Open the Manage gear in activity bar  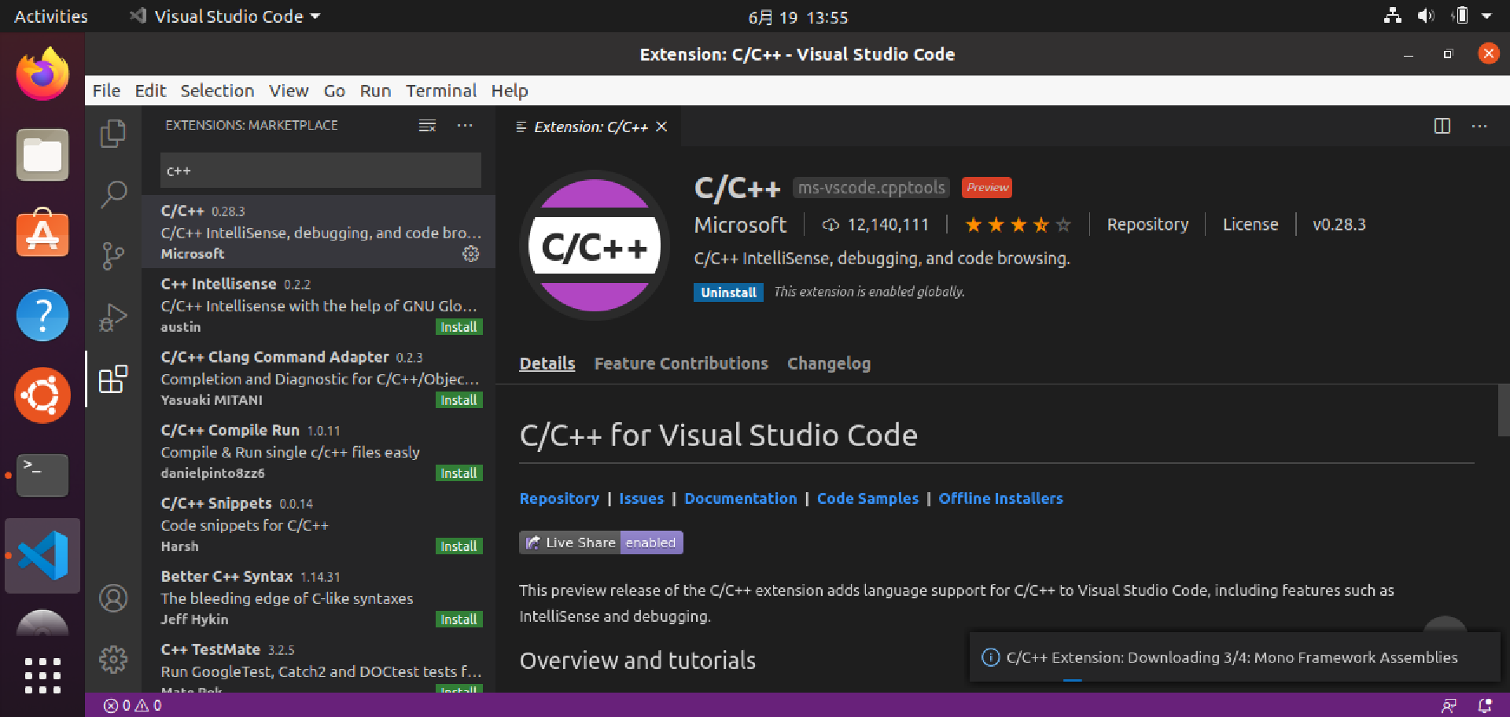point(113,659)
